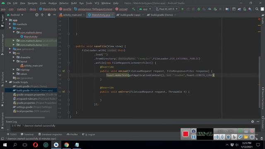Switch to the build.gradle (:app) editor tab
Viewport: 265px width, 149px height.
(130, 15)
